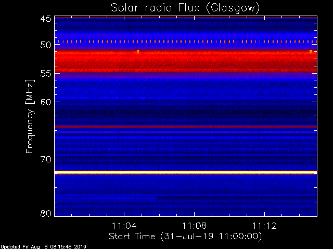Click the 'Start Time (31-Jul-19 11:00:00)' label
The height and width of the screenshot is (249, 333).
pyautogui.click(x=185, y=237)
